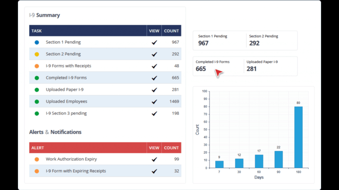
Task: Click the 90 days bar in chart
Action: tap(279, 159)
